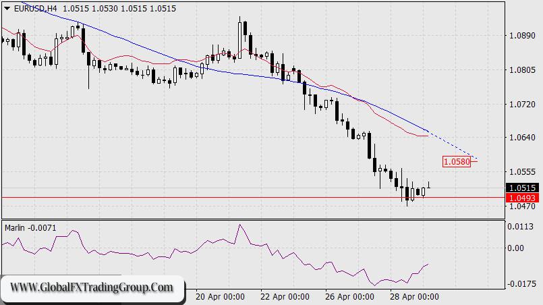This screenshot has height=305, width=543.
Task: Select the dashed blue trendline extension
Action: tap(453, 145)
